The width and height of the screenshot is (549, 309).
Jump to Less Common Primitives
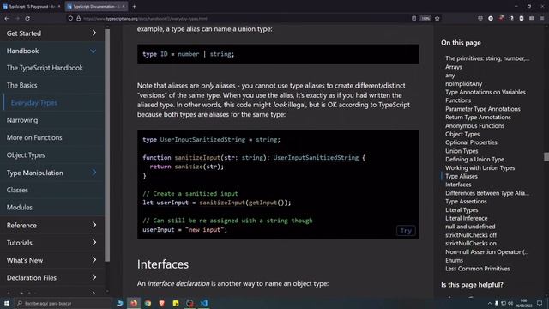click(477, 269)
